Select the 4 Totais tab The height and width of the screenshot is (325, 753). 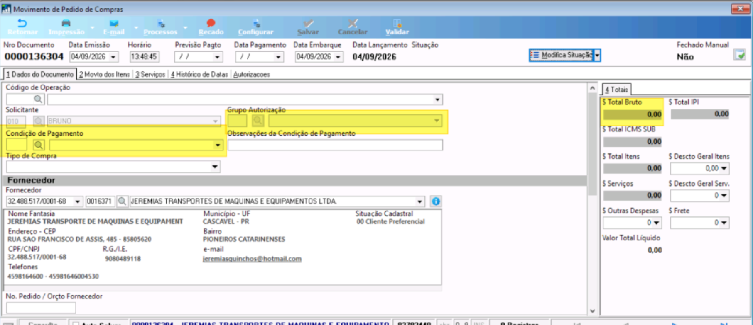tap(616, 90)
